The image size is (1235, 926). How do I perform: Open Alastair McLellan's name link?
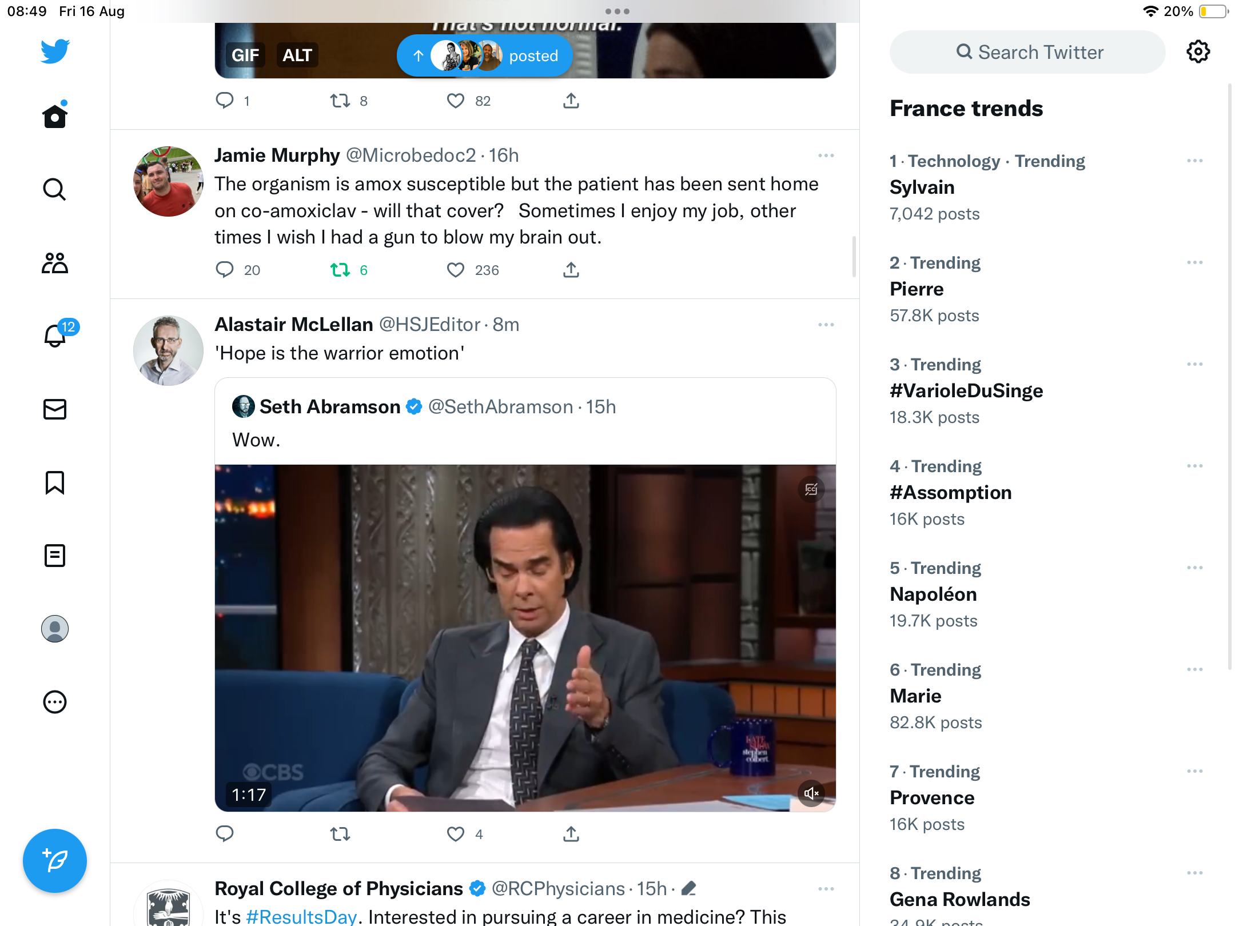(294, 325)
